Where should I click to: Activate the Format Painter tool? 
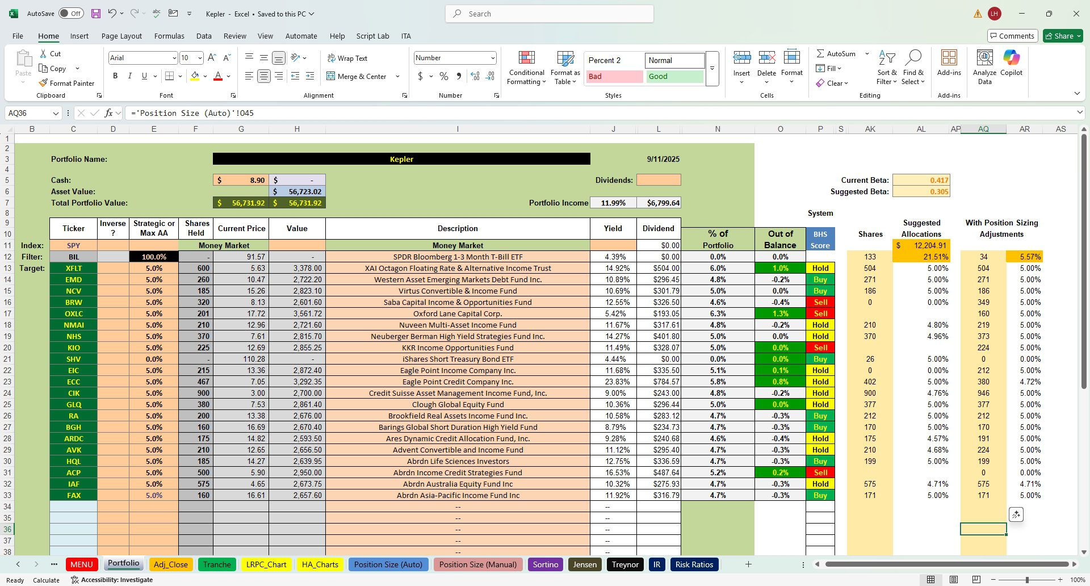[x=66, y=83]
